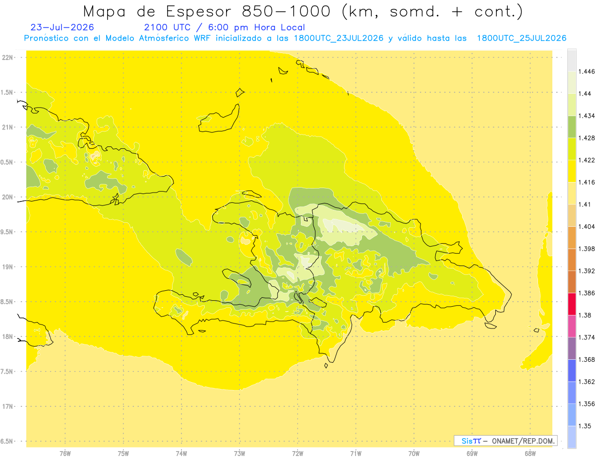The height and width of the screenshot is (460, 595).
Task: Pick the legend swatch between 1.35 and 1.356
Action: coord(572,414)
